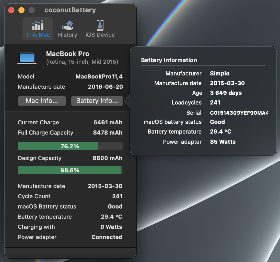Click the Cycle Count value 241
The height and width of the screenshot is (262, 280).
[117, 196]
